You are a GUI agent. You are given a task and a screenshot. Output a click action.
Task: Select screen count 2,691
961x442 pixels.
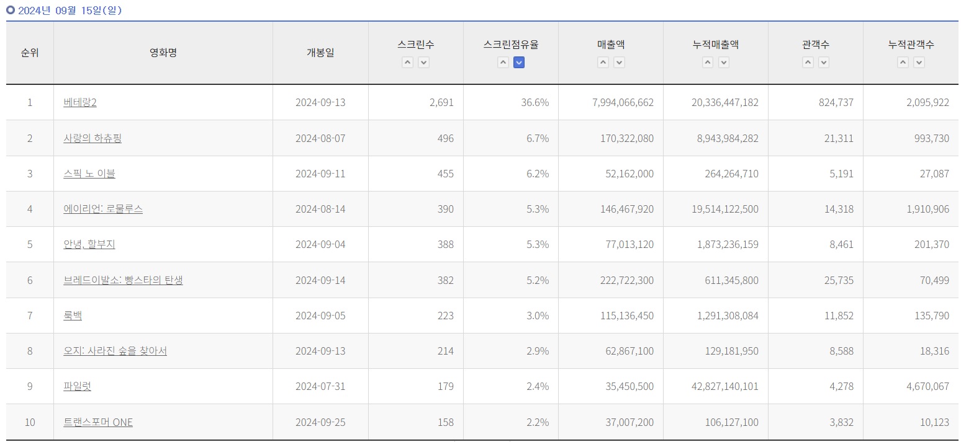click(x=441, y=102)
